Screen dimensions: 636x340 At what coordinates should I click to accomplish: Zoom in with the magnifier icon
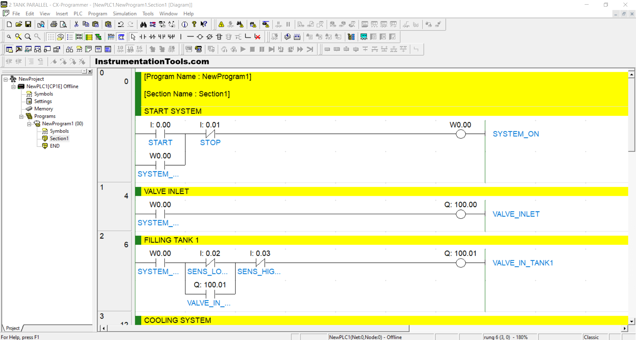coord(28,37)
